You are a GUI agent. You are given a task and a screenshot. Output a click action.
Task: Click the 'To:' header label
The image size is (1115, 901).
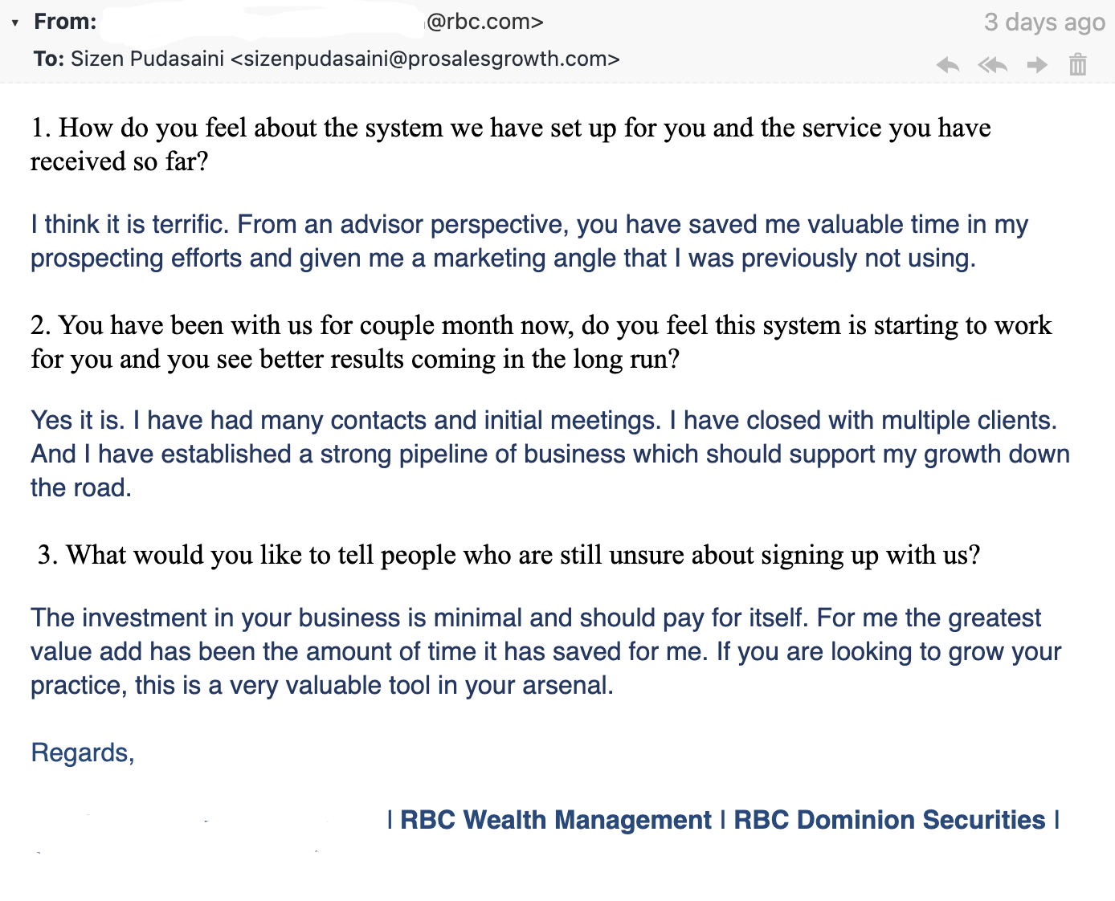click(49, 59)
